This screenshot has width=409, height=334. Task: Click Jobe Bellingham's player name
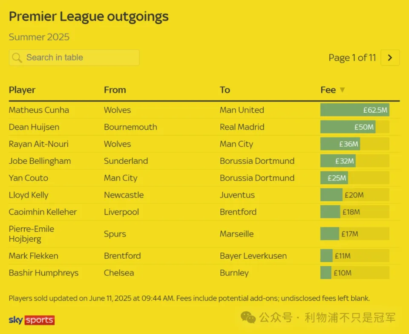pyautogui.click(x=40, y=161)
